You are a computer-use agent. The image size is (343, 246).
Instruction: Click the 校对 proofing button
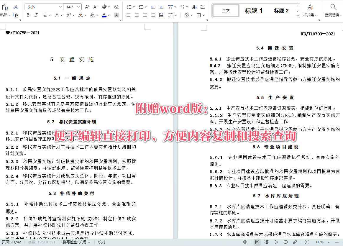(101, 242)
